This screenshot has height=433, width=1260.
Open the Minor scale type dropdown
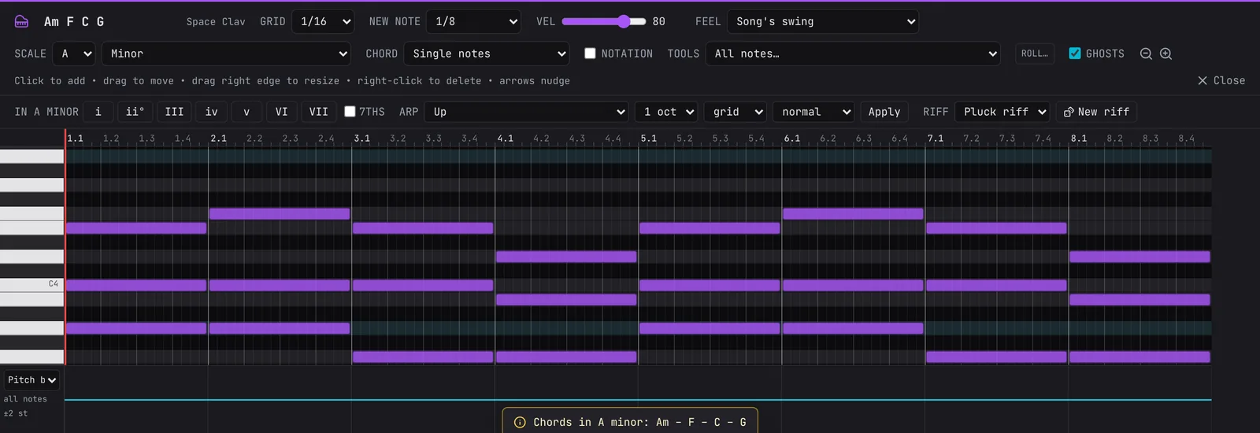[226, 54]
